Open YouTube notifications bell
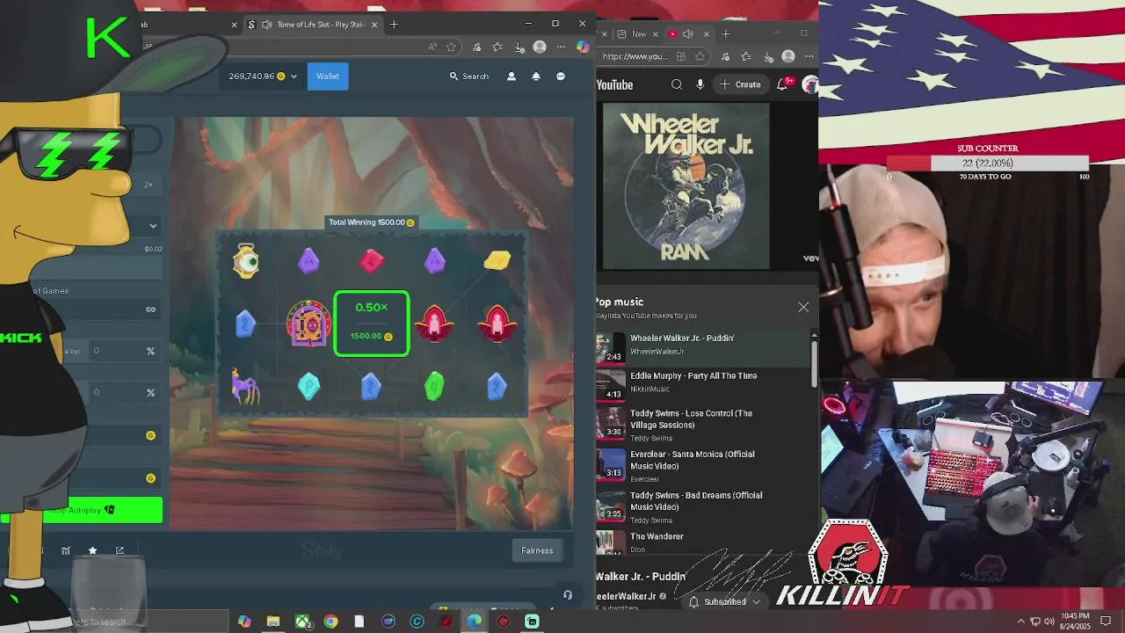1125x633 pixels. pos(783,84)
